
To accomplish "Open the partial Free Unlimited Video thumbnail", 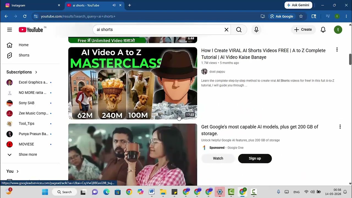I will pos(133,40).
